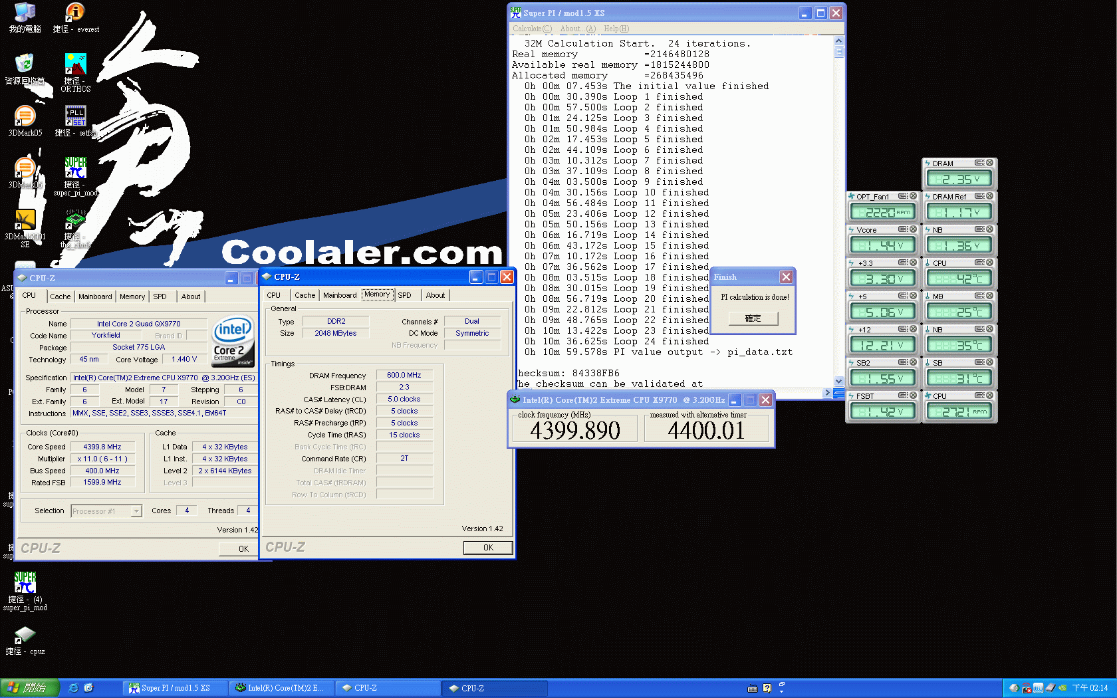Image resolution: width=1117 pixels, height=698 pixels.
Task: Close the DRAM voltage sensor widget
Action: (x=989, y=163)
